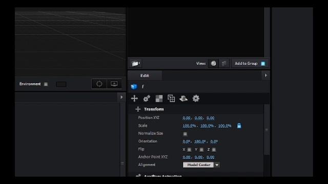Viewport: 328px width, 184px height.
Task: Edit Anchor Point Y value
Action: point(198,157)
